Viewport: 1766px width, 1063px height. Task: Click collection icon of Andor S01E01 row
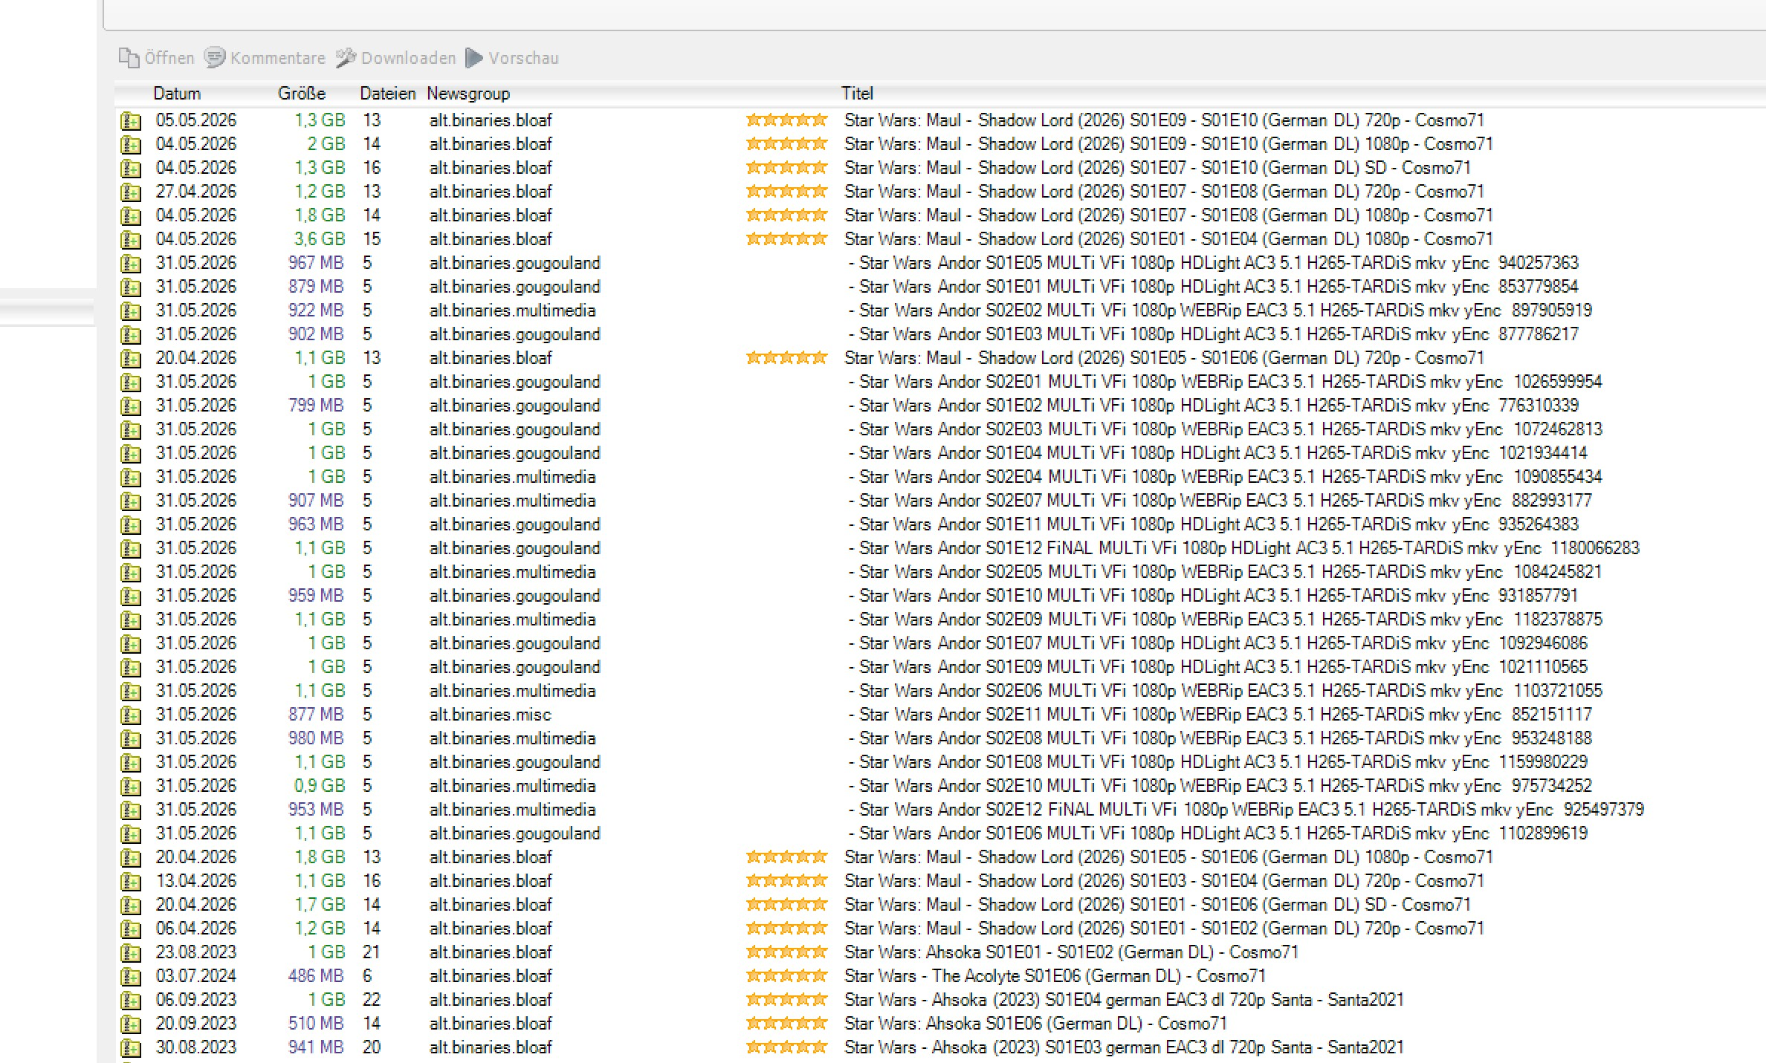click(131, 287)
